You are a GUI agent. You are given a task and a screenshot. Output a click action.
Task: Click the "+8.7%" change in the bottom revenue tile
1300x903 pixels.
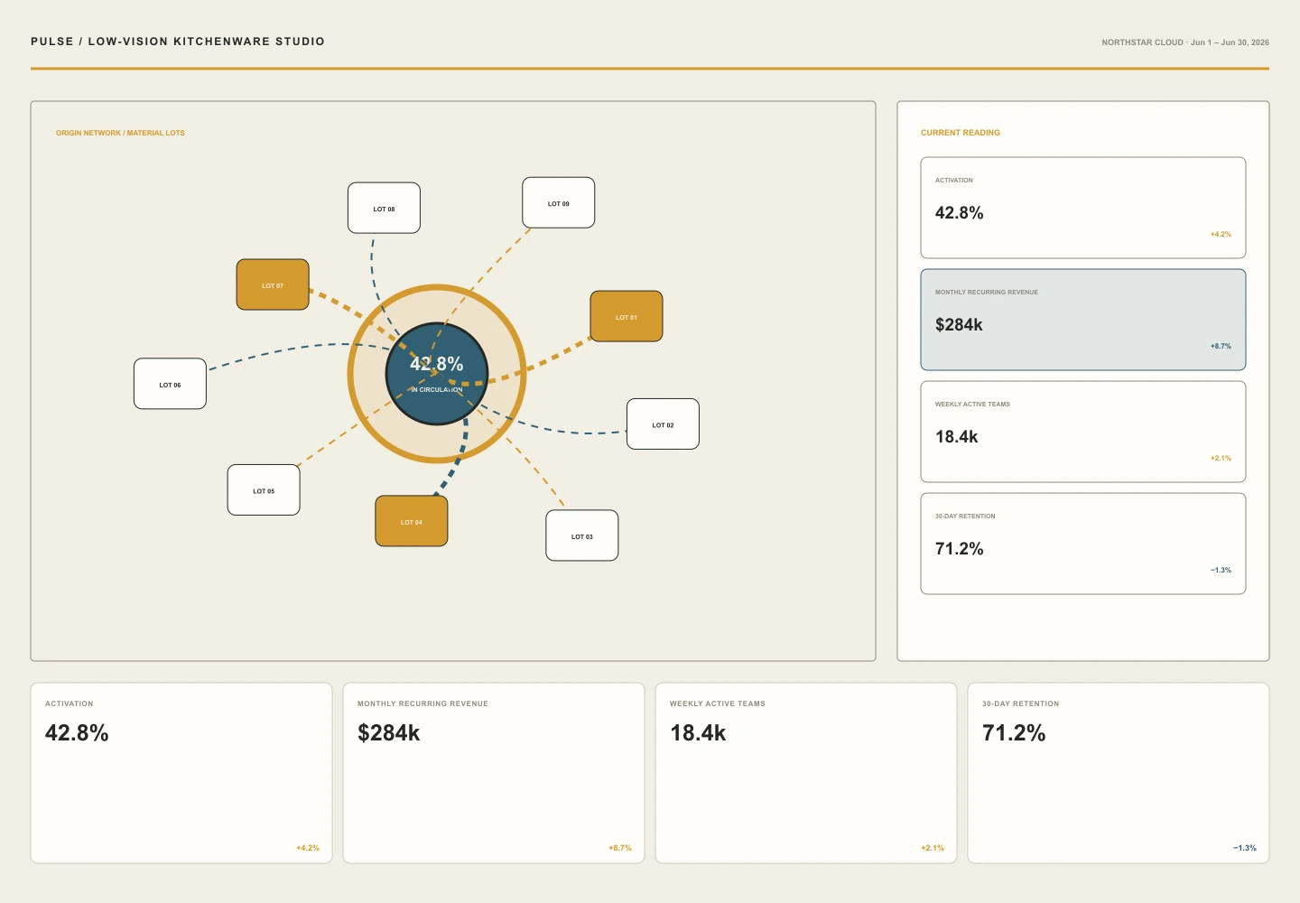(x=620, y=848)
